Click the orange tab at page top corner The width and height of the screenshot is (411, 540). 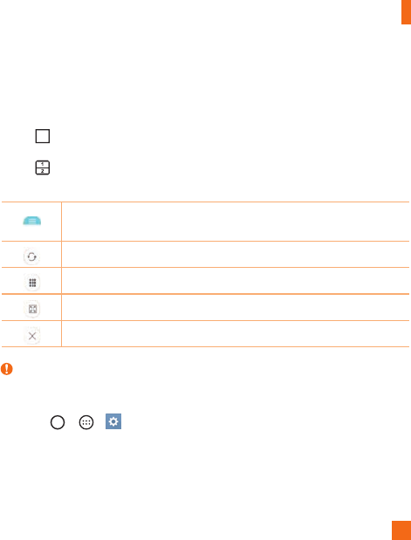406,12
